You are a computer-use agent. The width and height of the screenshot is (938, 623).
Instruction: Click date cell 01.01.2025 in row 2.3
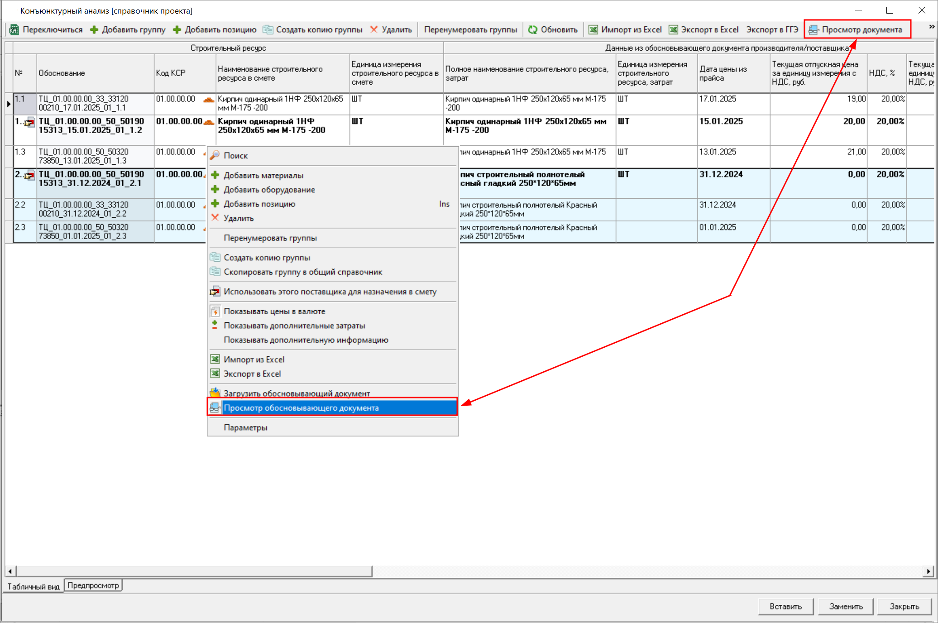(733, 232)
